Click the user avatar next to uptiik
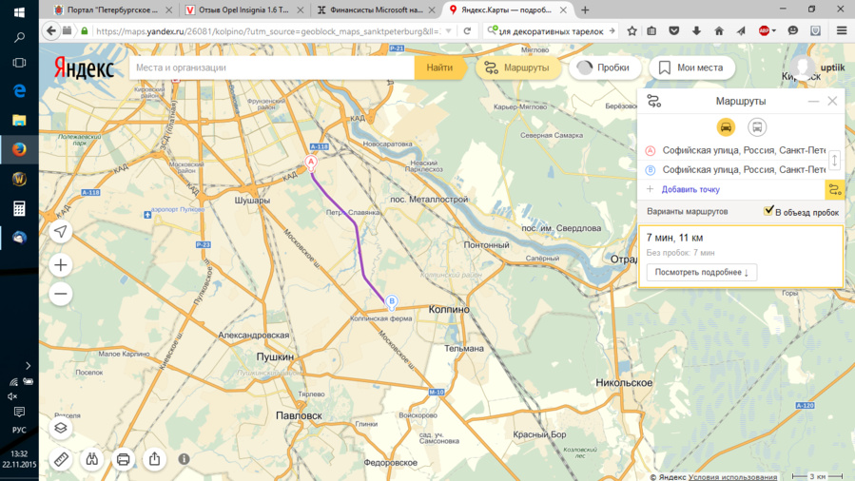The image size is (855, 481). pyautogui.click(x=803, y=67)
